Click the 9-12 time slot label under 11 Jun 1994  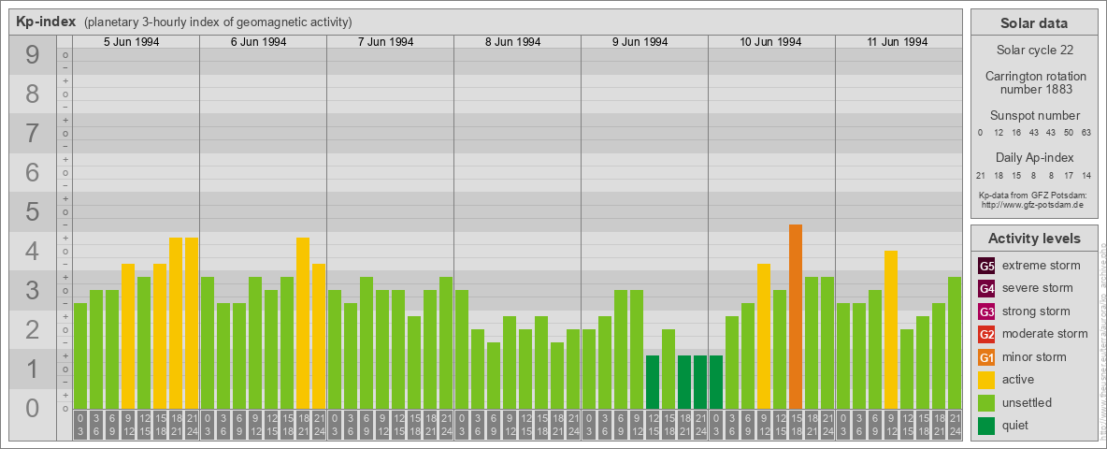(891, 426)
